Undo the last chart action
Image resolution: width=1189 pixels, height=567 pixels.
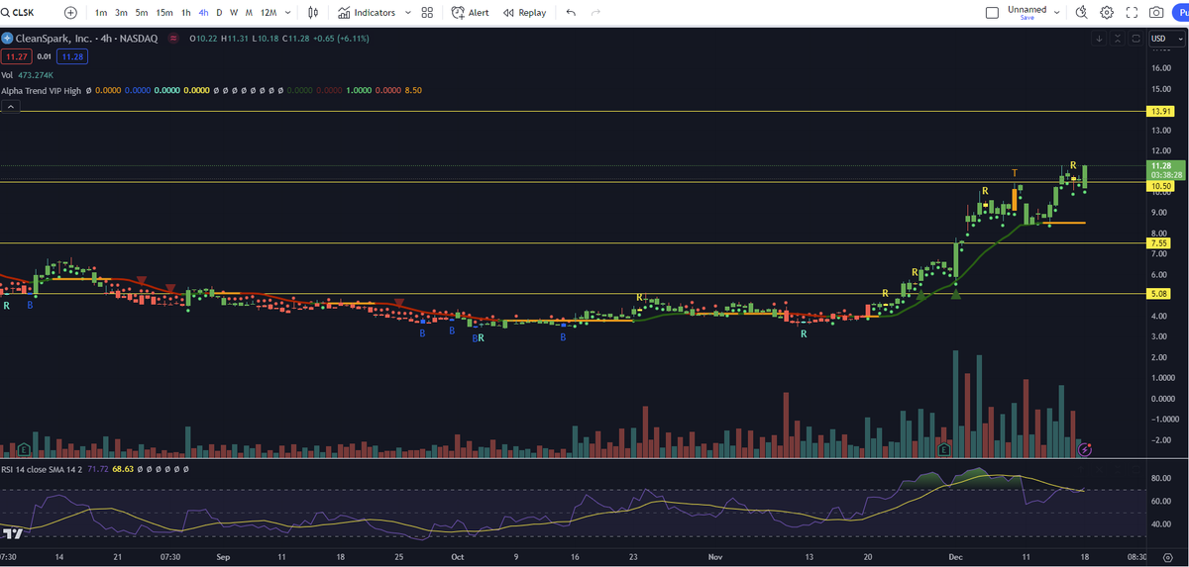[571, 13]
